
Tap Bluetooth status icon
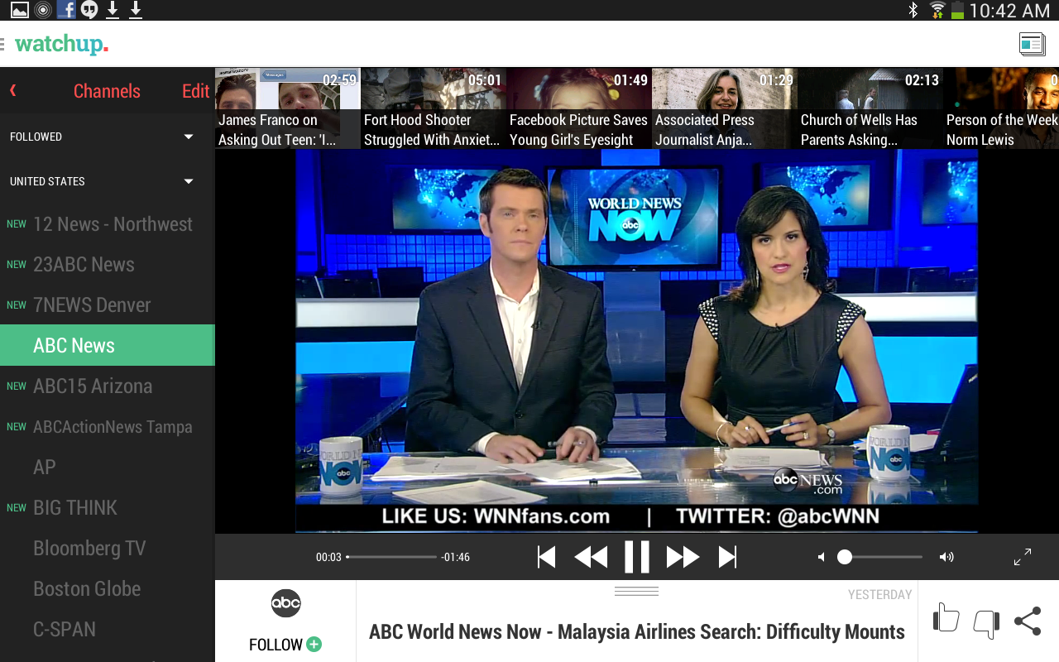[914, 10]
